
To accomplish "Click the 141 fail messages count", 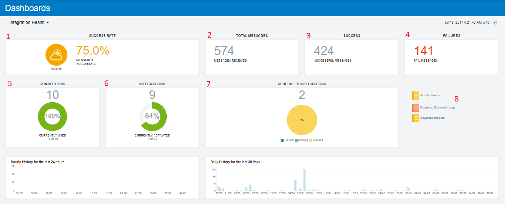I will [423, 51].
